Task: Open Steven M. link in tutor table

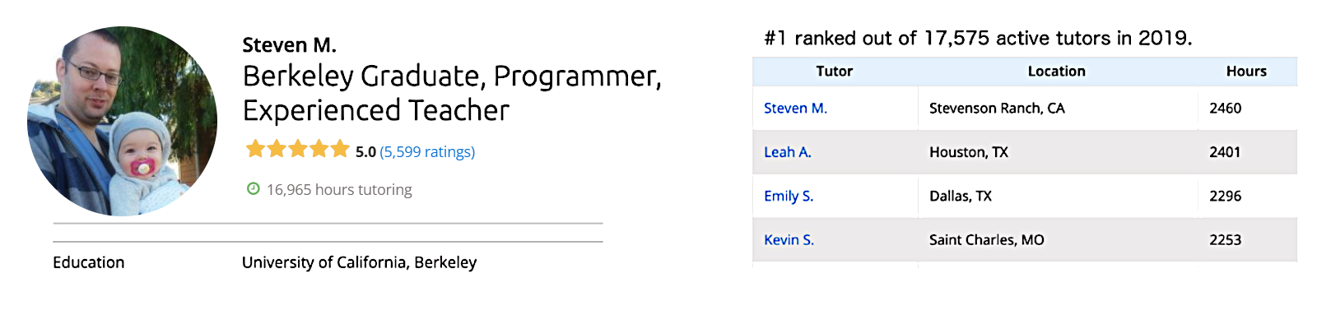Action: pyautogui.click(x=795, y=109)
